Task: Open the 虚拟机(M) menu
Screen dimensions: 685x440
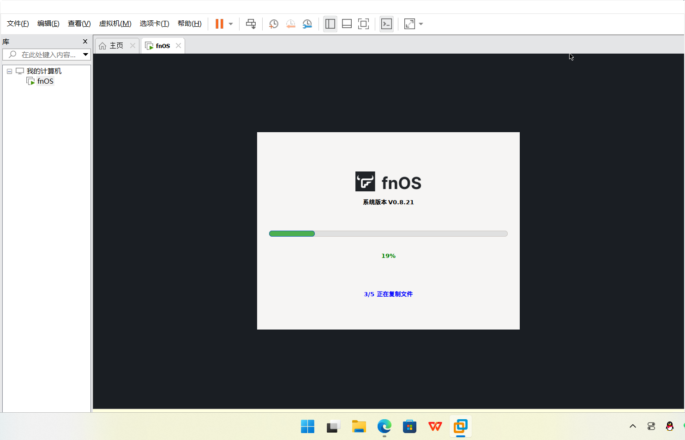Action: (115, 24)
